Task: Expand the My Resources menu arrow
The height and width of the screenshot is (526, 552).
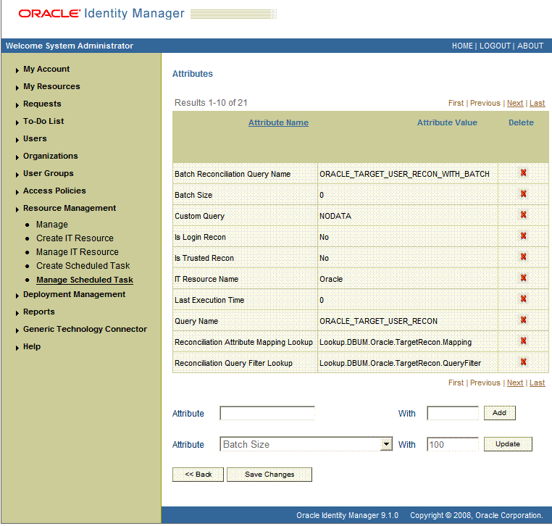Action: 17,88
